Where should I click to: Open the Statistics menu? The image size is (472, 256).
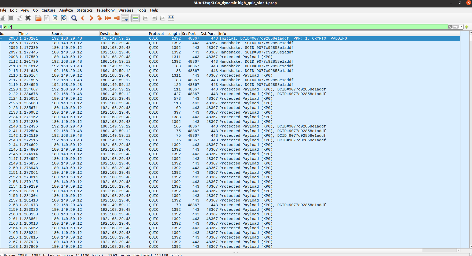[x=84, y=10]
